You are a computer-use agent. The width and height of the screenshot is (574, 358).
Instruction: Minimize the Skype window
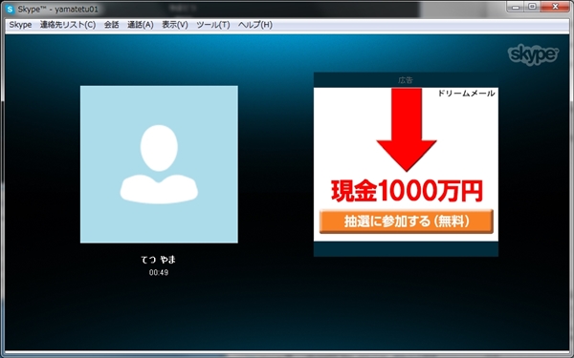tap(517, 7)
